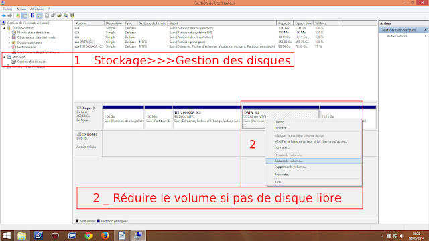Click the black Non alloué legend swatch
429x241 pixels.
pos(77,221)
